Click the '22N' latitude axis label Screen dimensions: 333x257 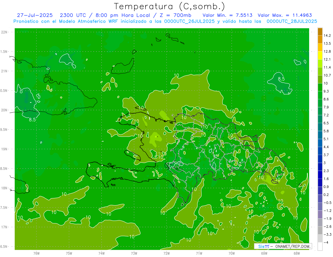tap(4, 32)
